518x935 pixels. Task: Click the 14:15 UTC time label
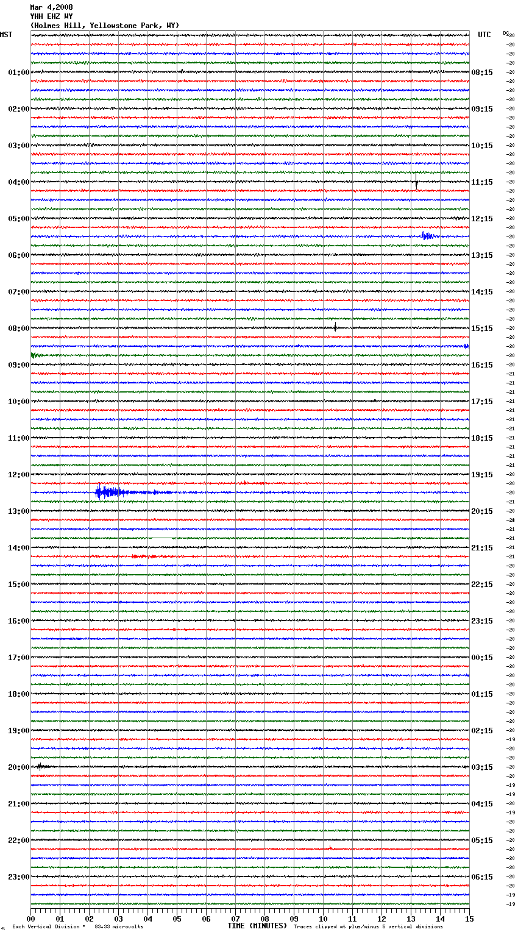(x=482, y=292)
